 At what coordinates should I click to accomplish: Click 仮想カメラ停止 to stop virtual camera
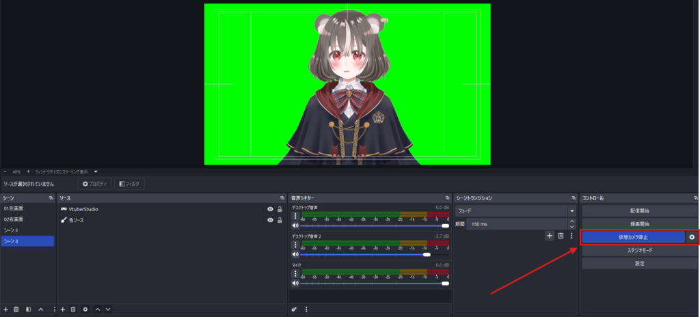pos(634,237)
